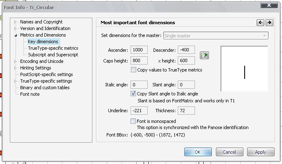Expand Names and Copyright tree node
This screenshot has width=282, height=164.
click(x=15, y=22)
